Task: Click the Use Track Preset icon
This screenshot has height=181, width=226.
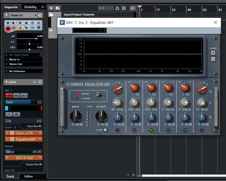Action: [x=58, y=8]
